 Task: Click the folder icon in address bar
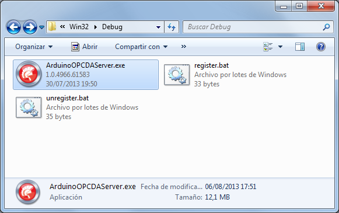click(x=52, y=27)
